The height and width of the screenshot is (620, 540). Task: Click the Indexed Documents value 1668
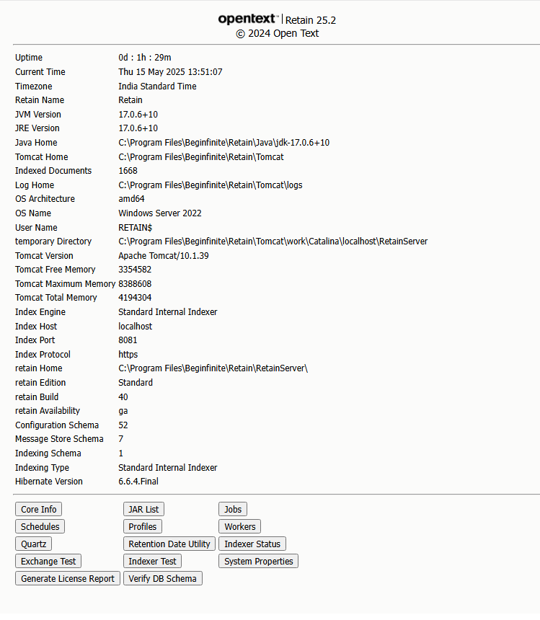pos(128,171)
